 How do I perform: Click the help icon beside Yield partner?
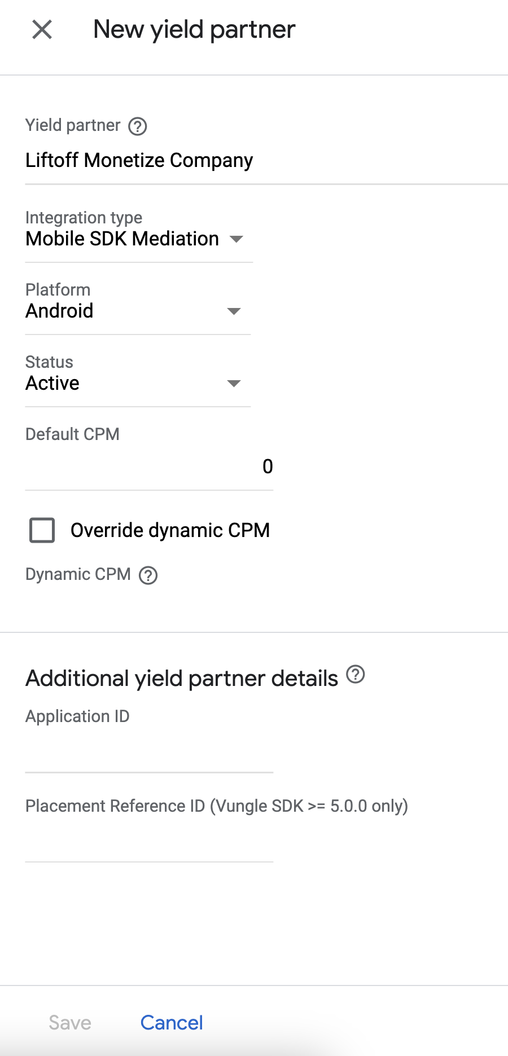click(137, 126)
